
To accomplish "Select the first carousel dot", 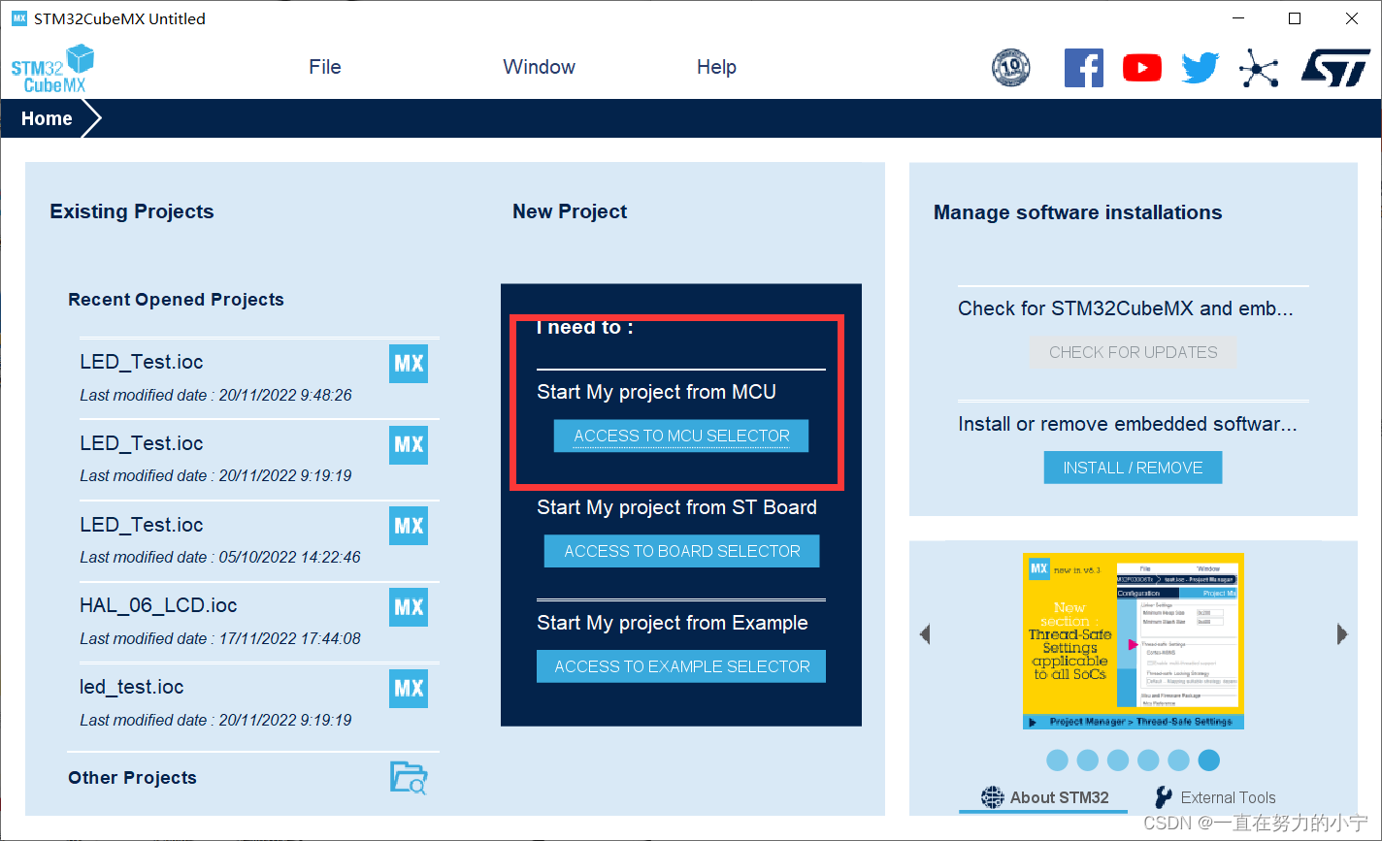I will point(1058,760).
